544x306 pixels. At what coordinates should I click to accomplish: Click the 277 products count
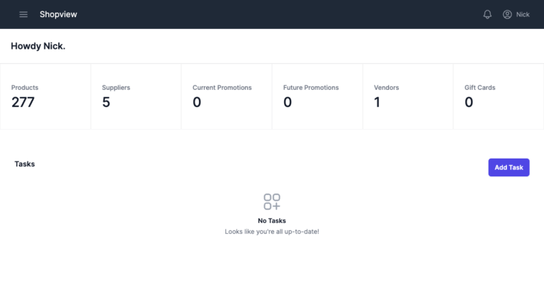(23, 103)
